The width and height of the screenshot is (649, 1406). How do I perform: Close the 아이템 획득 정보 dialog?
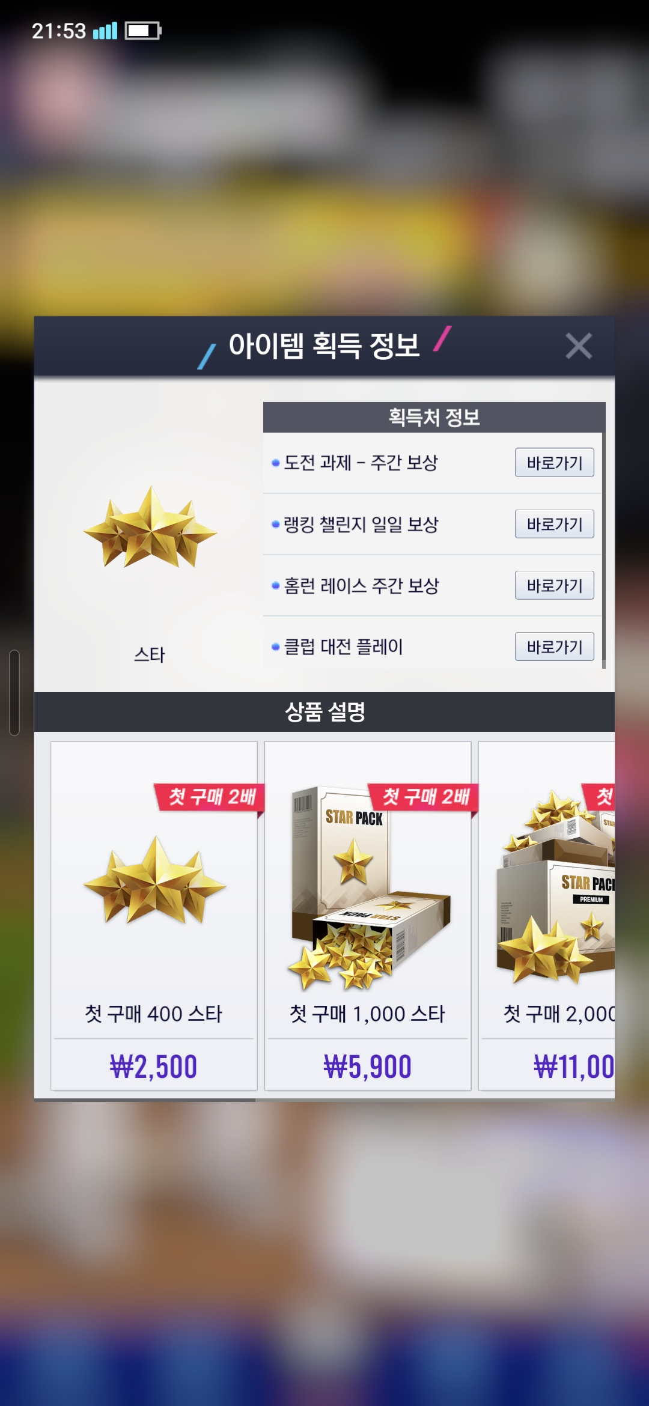point(579,346)
